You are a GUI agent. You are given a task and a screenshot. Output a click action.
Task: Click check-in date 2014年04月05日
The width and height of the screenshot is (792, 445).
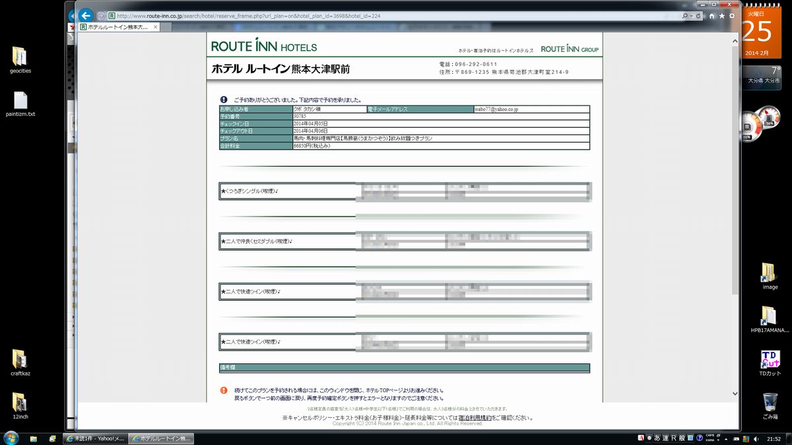(310, 123)
